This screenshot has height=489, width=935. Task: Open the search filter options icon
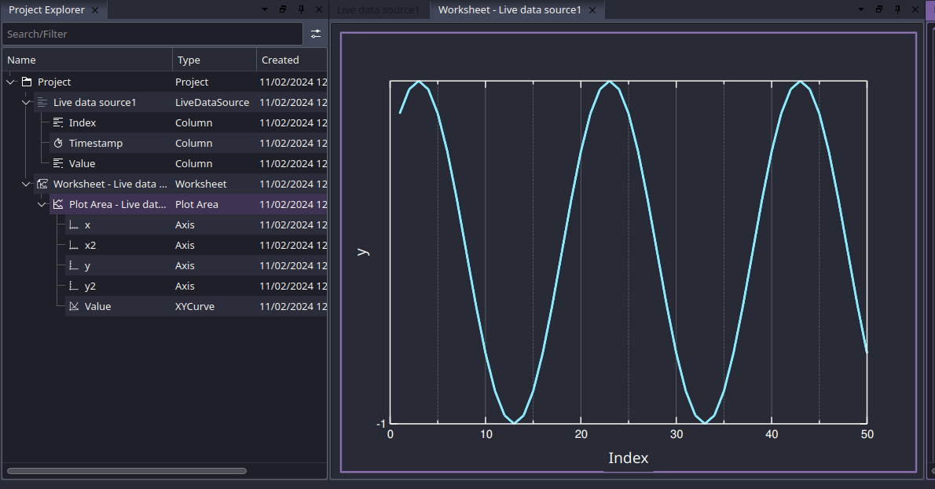(316, 34)
